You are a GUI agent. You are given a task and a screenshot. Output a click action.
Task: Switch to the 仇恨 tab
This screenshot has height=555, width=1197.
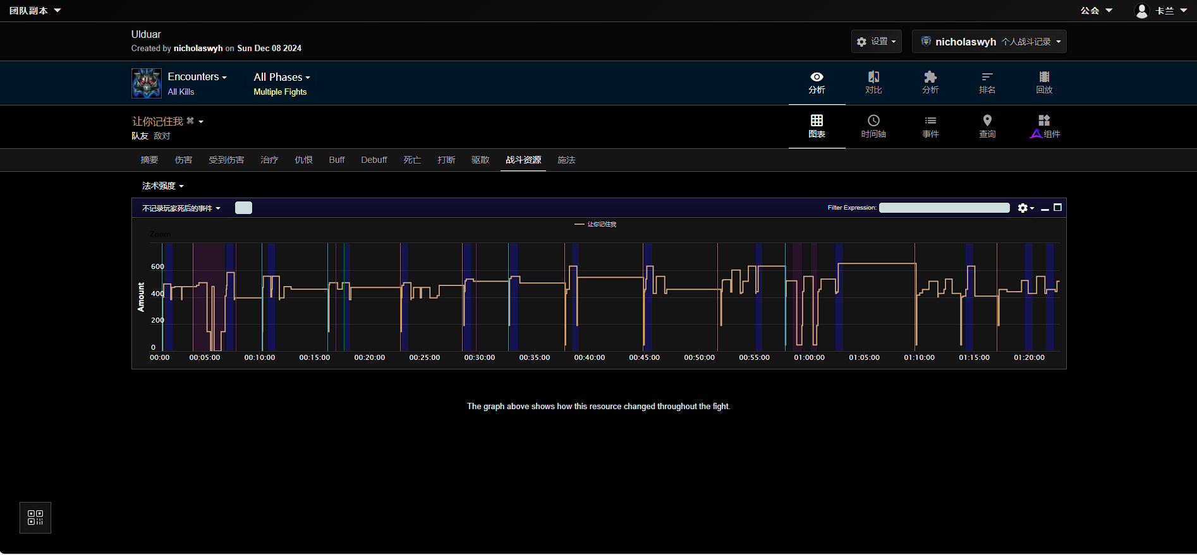pyautogui.click(x=303, y=160)
